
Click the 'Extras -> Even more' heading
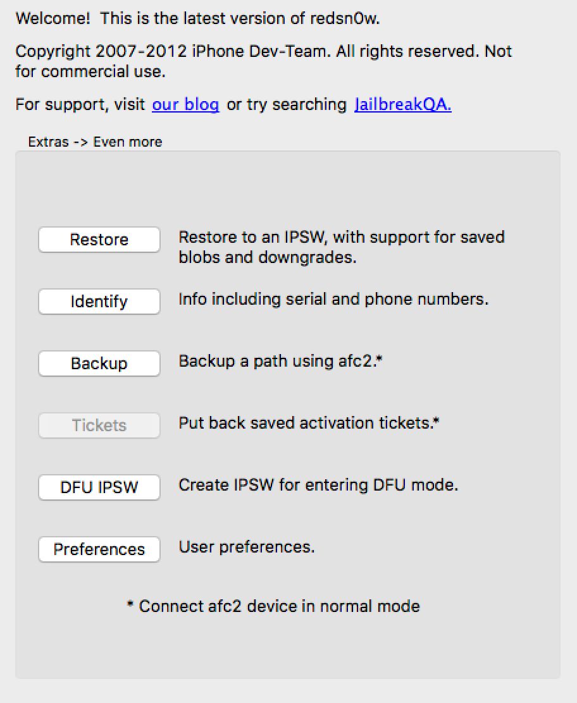tap(95, 142)
